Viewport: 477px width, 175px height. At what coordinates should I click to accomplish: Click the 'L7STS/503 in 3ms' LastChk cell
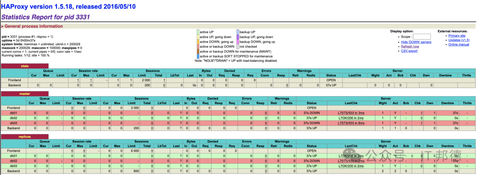pos(351,113)
